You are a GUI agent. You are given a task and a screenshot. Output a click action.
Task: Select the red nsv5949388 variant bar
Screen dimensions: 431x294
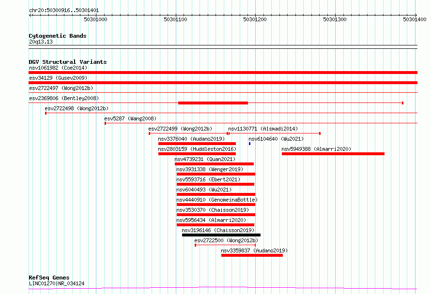tap(333, 154)
